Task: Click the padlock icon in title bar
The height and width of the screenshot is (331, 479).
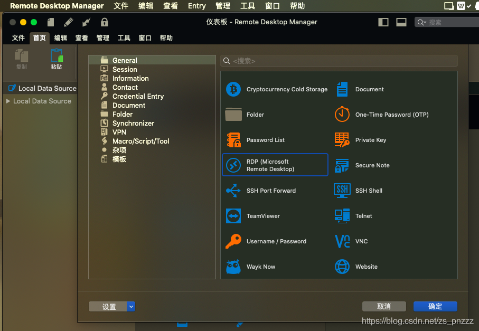Action: [x=105, y=22]
